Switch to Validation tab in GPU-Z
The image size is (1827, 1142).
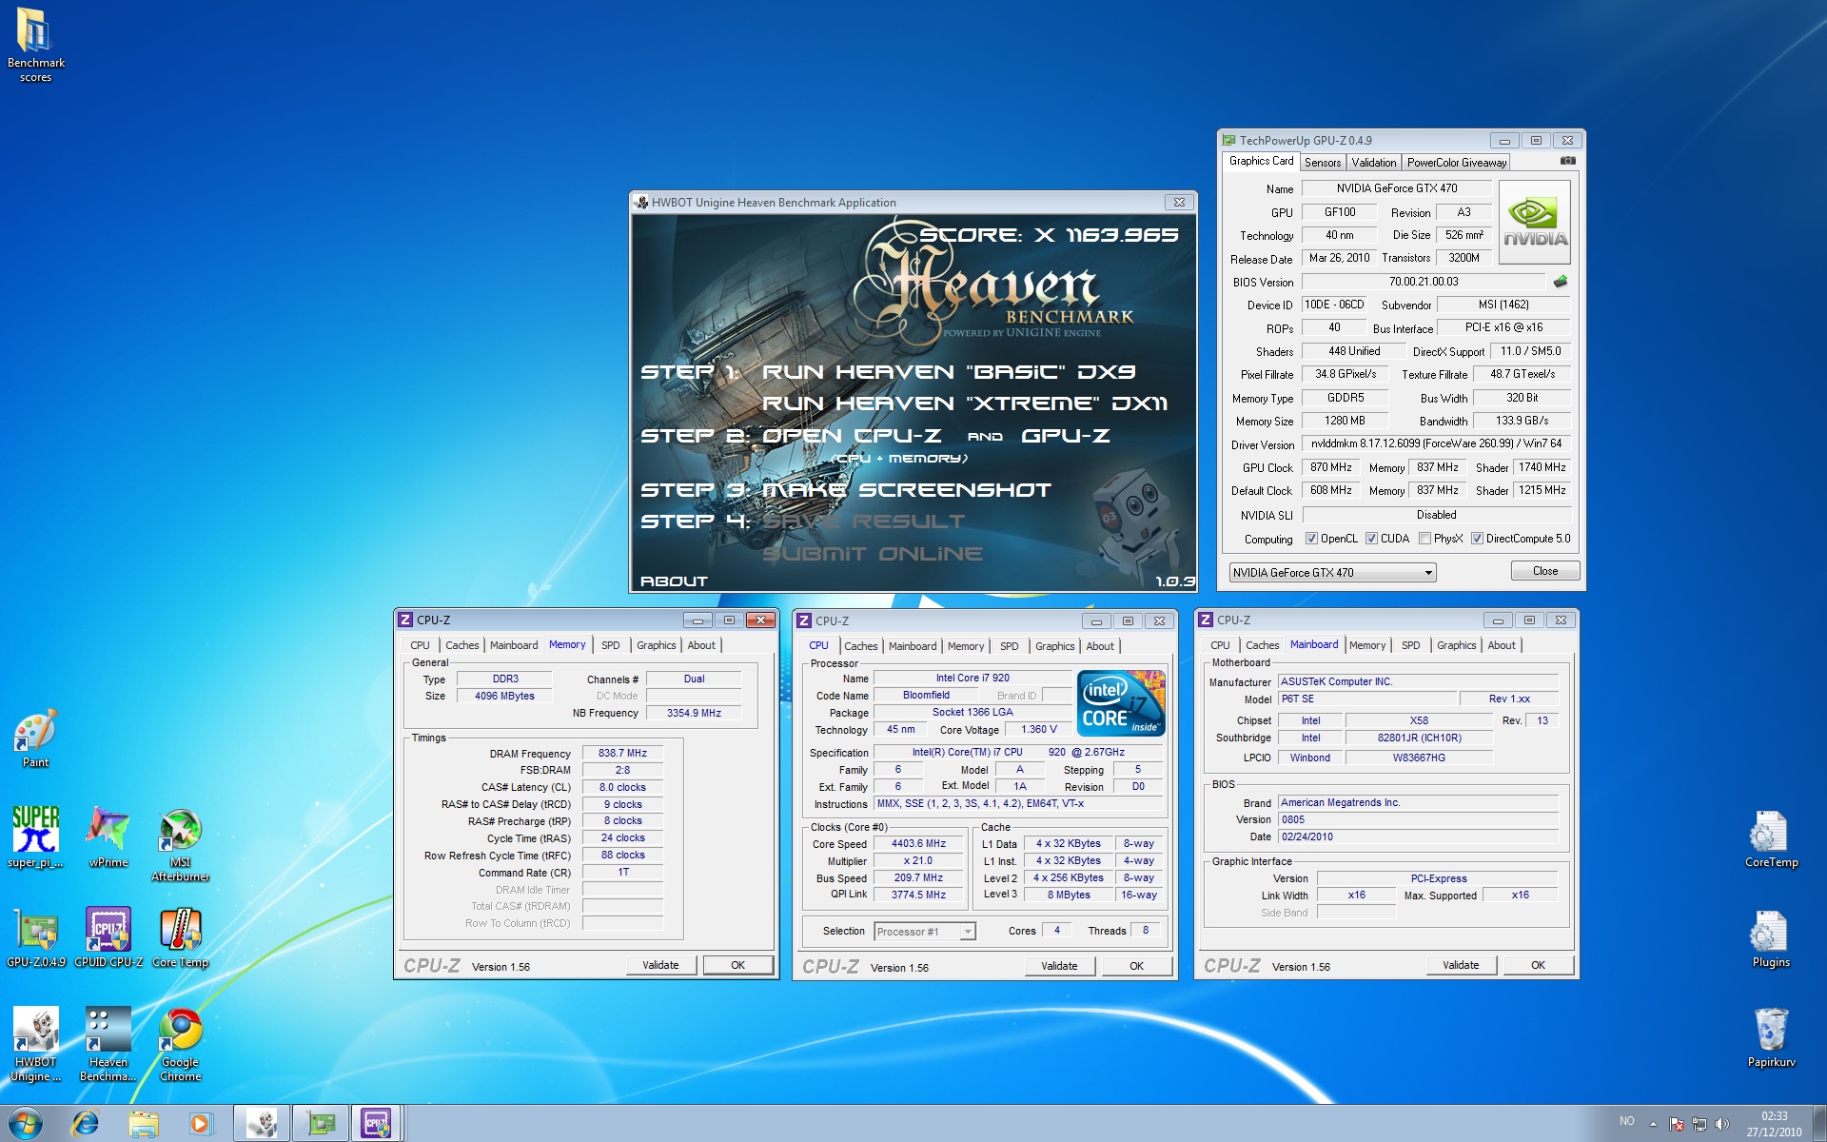coord(1374,163)
